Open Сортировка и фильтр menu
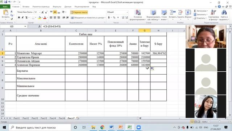This screenshot has height=131, width=232. (x=214, y=15)
